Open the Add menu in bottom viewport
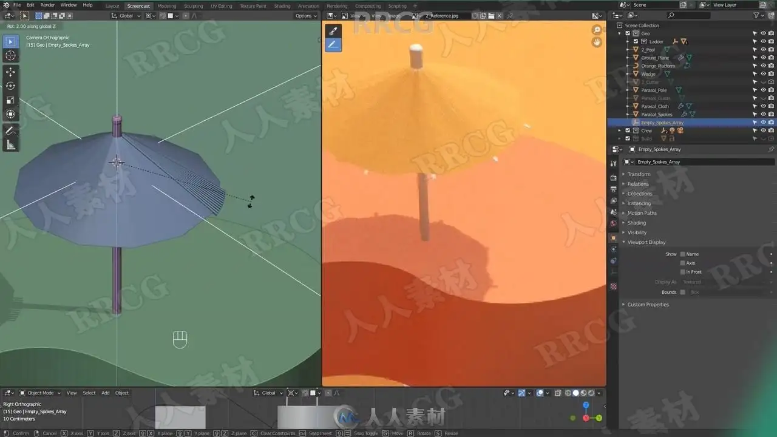This screenshot has height=437, width=777. [x=105, y=393]
